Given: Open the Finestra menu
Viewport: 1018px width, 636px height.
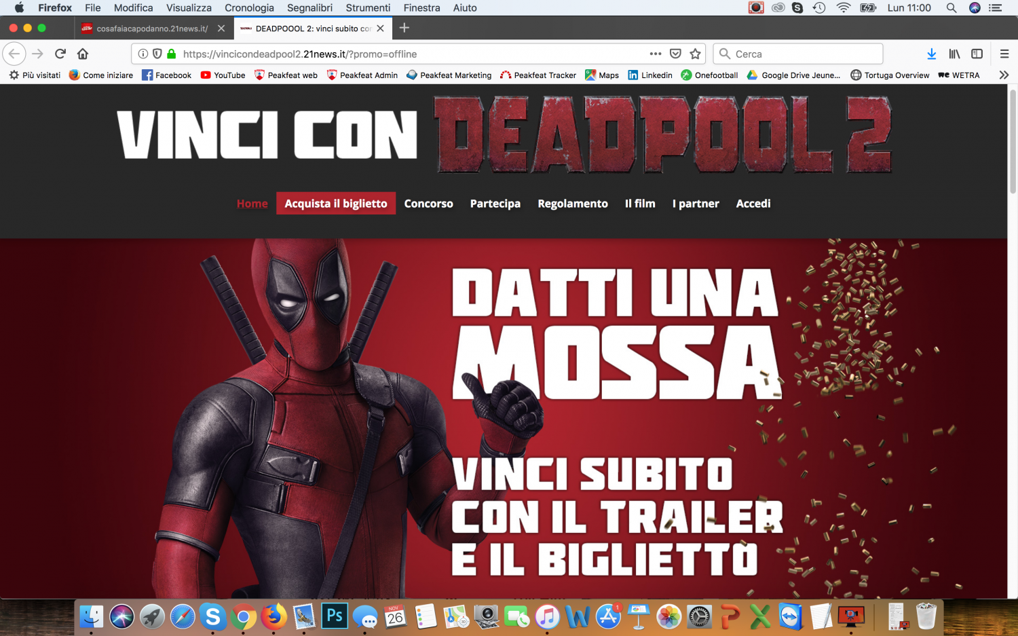Looking at the screenshot, I should [421, 7].
